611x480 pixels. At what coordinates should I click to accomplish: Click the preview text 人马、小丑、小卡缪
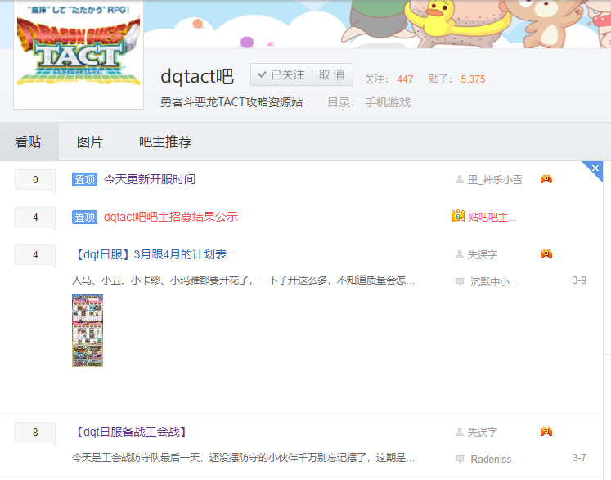pos(243,280)
